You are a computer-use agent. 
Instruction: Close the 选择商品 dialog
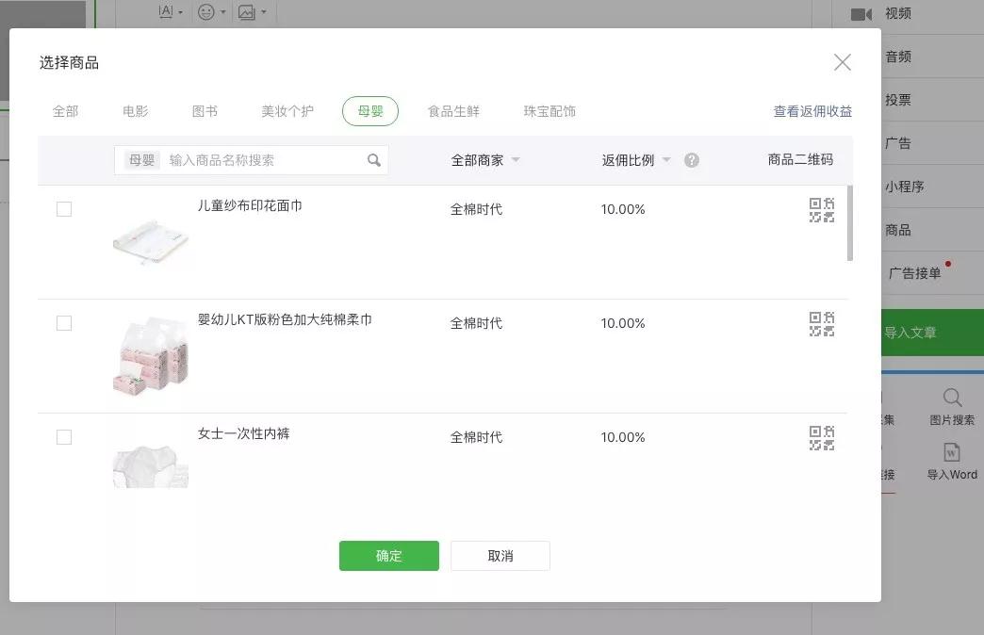[843, 62]
